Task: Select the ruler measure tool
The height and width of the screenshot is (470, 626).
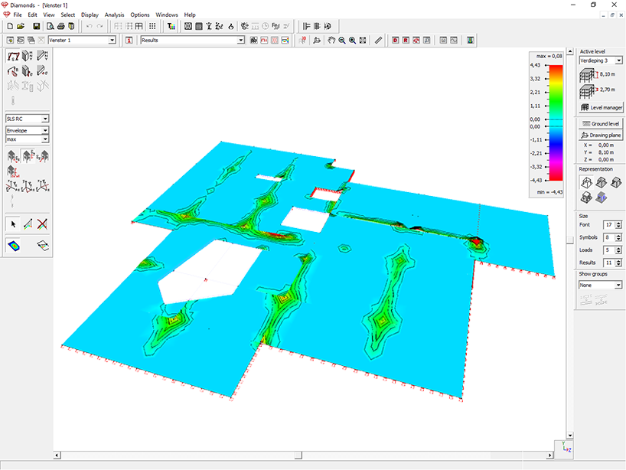Action: tap(379, 41)
